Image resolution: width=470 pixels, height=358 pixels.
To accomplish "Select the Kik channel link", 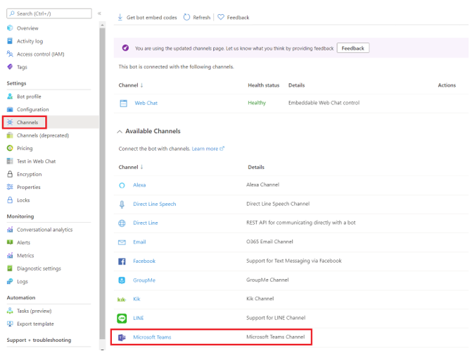I will point(136,299).
